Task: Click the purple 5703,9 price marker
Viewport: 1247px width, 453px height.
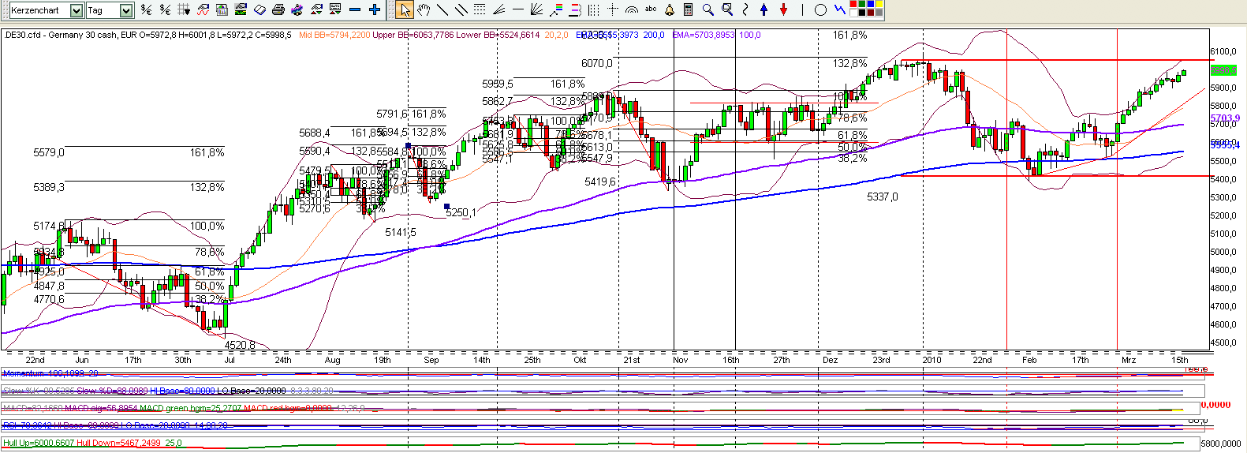Action: pyautogui.click(x=1225, y=118)
